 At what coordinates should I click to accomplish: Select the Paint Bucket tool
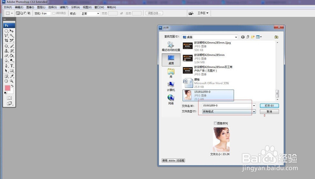pyautogui.click(x=12, y=55)
